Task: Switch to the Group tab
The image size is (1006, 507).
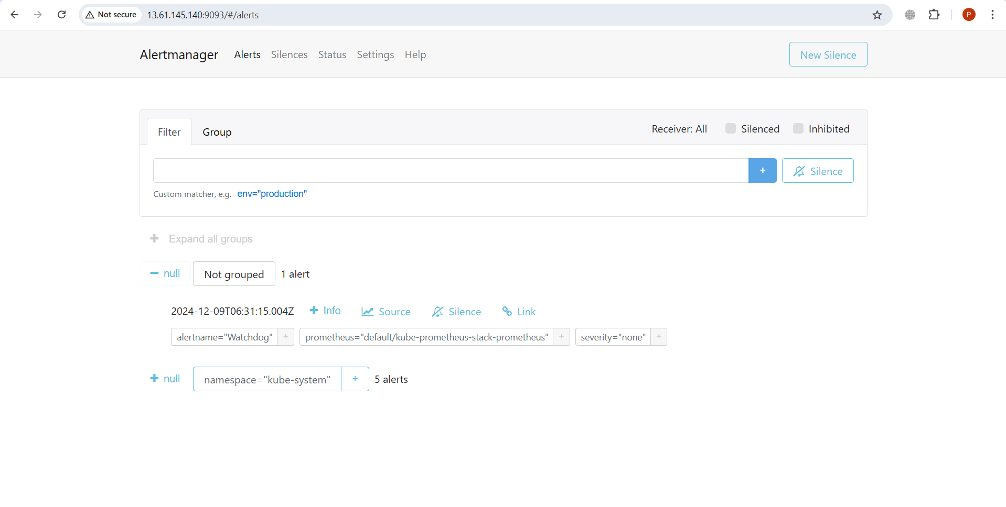Action: point(217,131)
